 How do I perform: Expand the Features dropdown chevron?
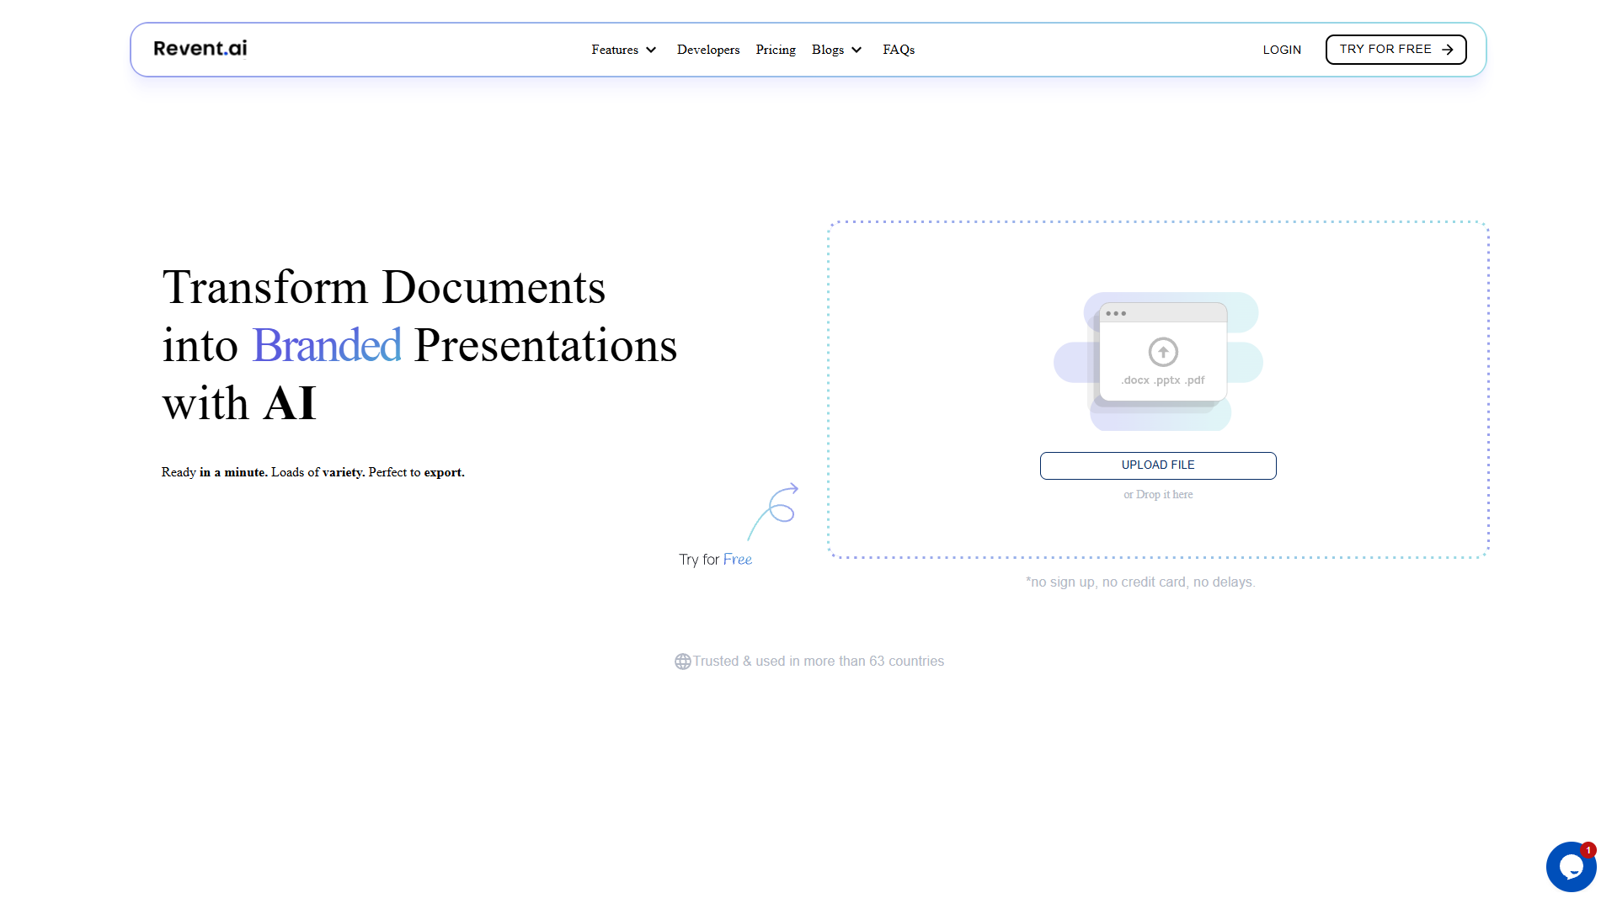(x=651, y=50)
